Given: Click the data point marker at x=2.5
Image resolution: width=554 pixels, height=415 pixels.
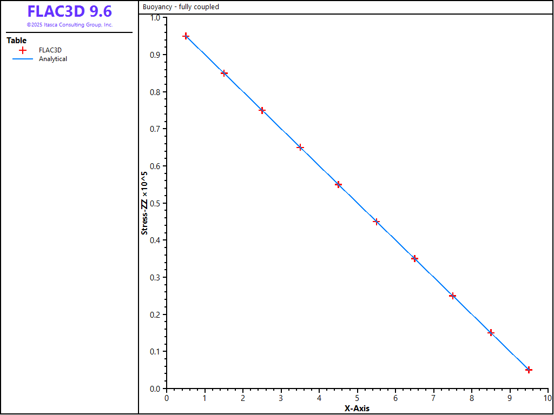Looking at the screenshot, I should click(x=262, y=110).
